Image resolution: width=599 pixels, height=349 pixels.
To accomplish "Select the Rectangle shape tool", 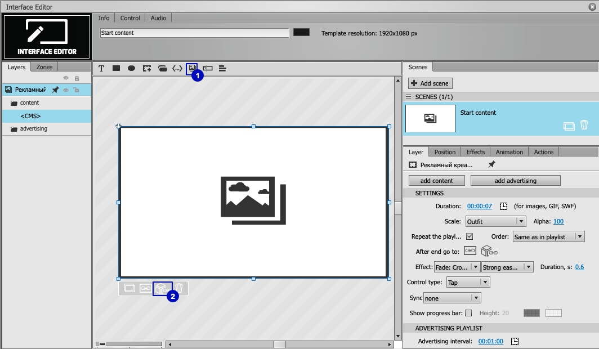I will (x=116, y=68).
